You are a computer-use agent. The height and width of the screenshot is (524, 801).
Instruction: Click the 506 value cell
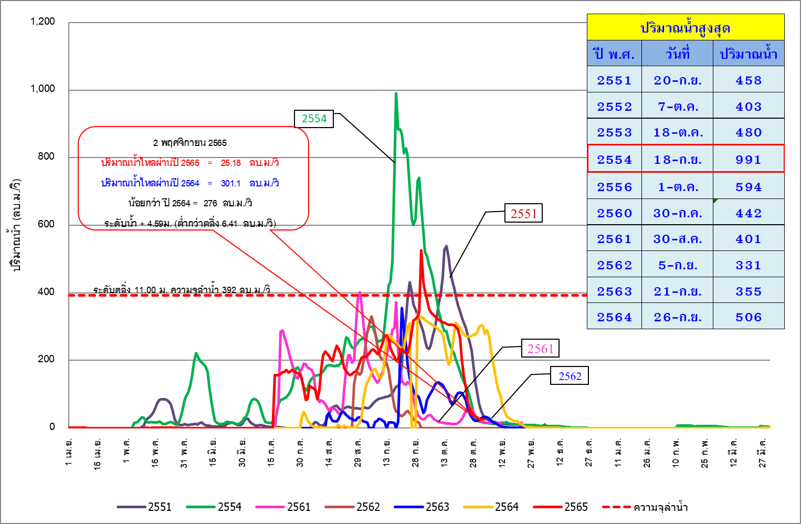click(x=749, y=317)
